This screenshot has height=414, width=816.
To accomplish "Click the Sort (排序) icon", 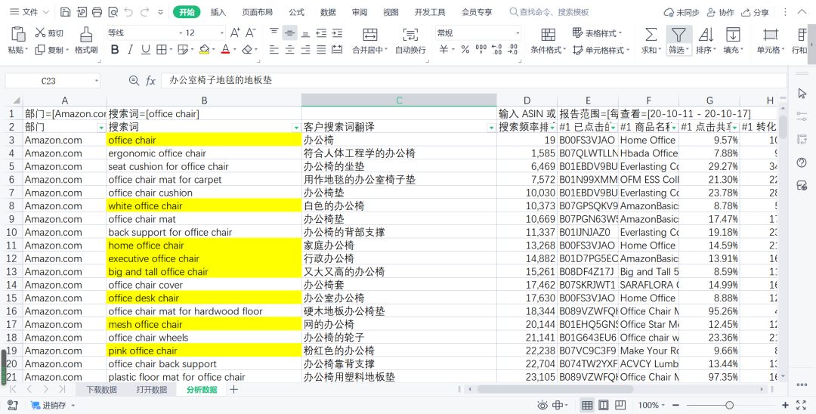I will pyautogui.click(x=706, y=34).
